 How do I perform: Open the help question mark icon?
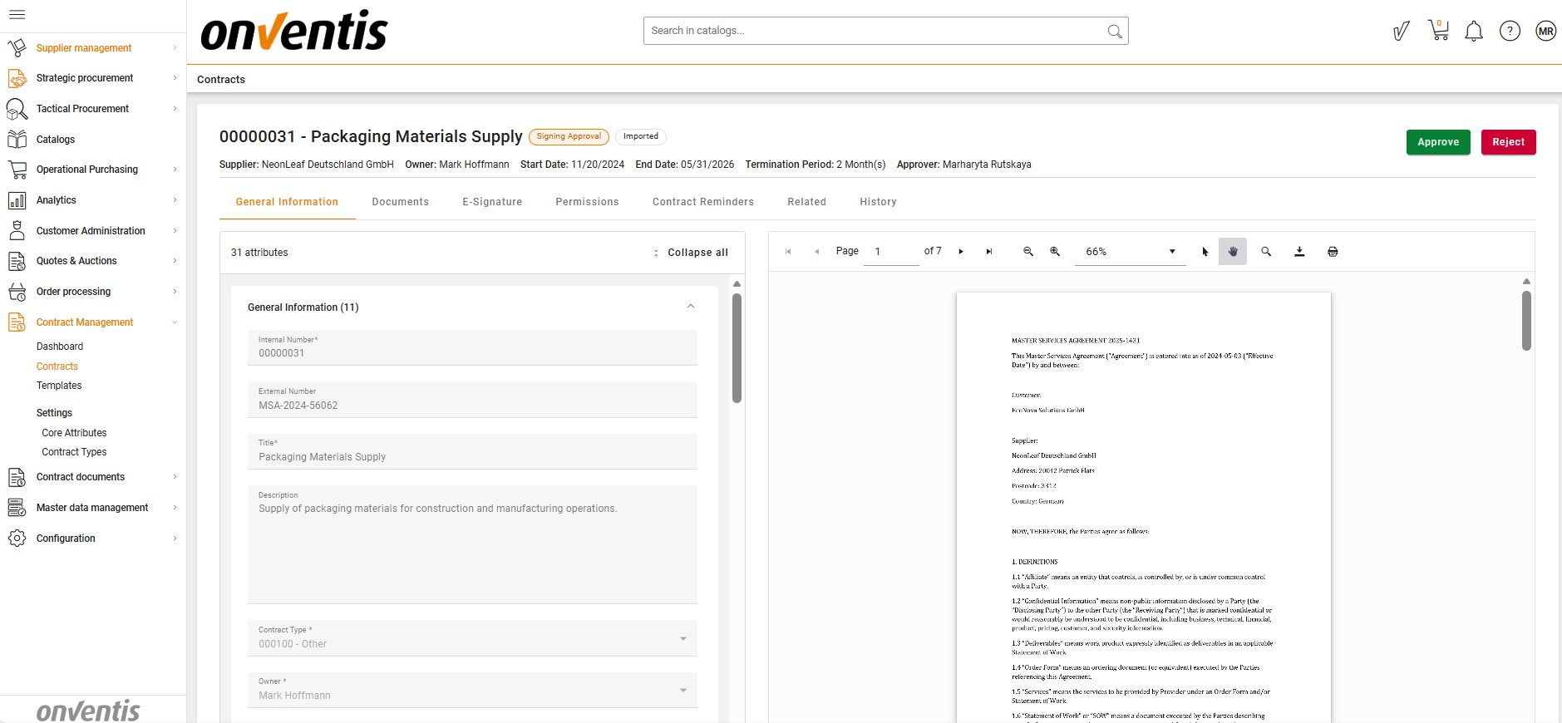coord(1510,32)
